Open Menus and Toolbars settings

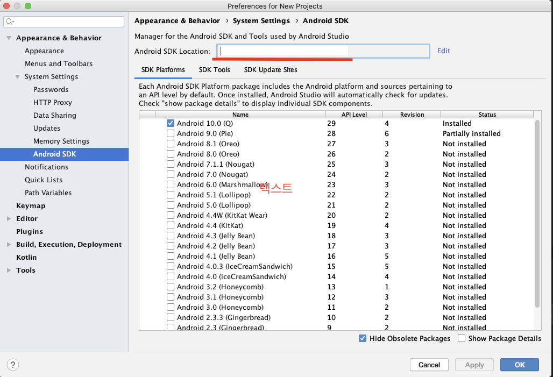click(59, 63)
